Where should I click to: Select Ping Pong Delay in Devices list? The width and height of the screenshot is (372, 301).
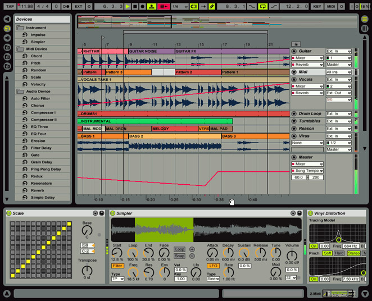tap(46, 169)
